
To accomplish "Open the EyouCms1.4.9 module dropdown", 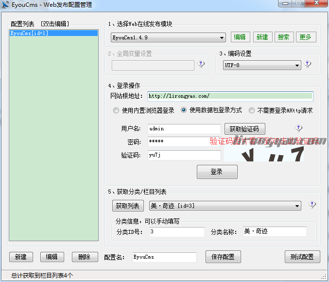I will click(x=168, y=37).
